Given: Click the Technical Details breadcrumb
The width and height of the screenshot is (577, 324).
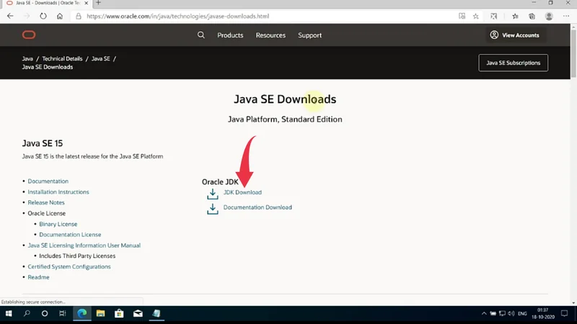Looking at the screenshot, I should [x=62, y=58].
